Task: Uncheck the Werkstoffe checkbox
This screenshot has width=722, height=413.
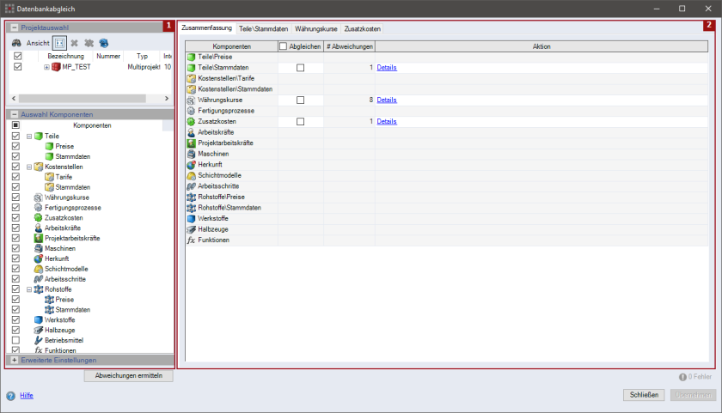Action: (15, 319)
